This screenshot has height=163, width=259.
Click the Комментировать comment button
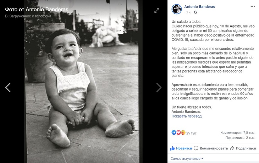click(211, 148)
